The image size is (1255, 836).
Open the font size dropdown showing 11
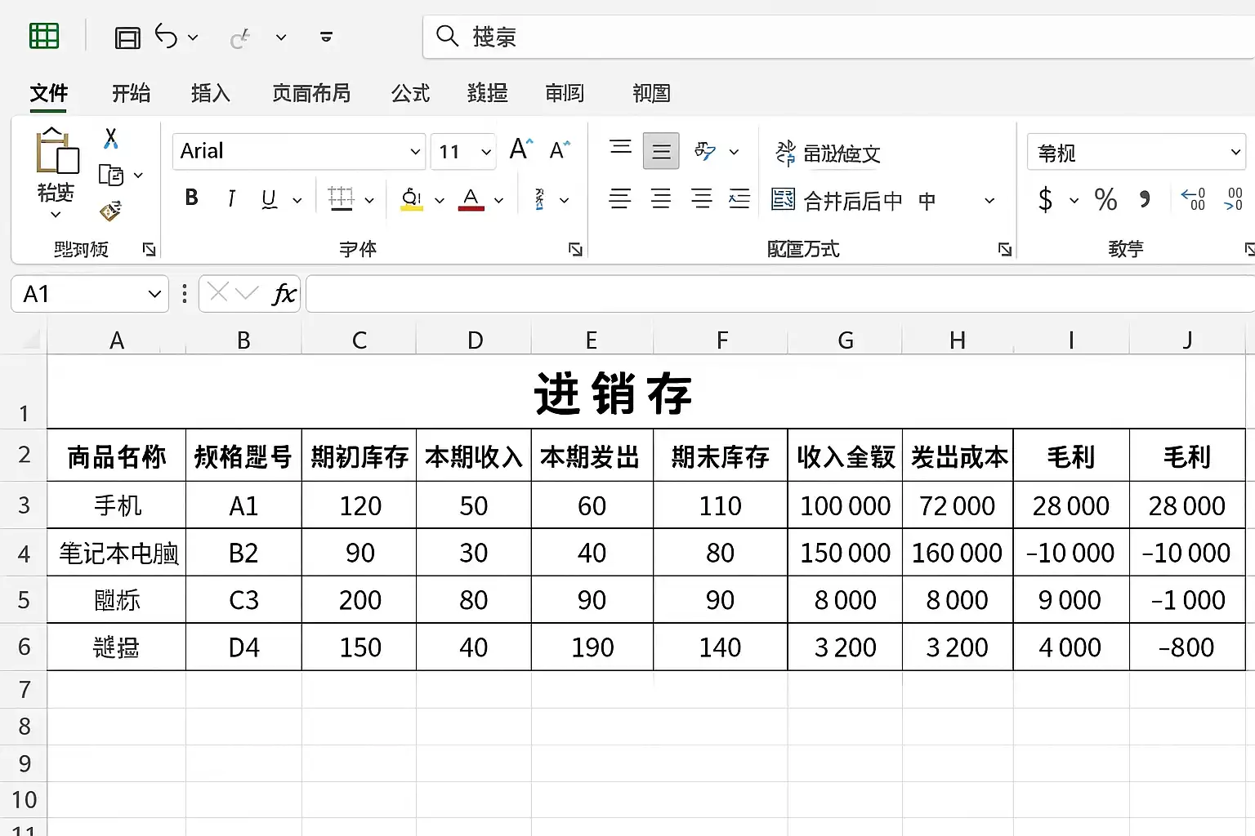coord(486,152)
